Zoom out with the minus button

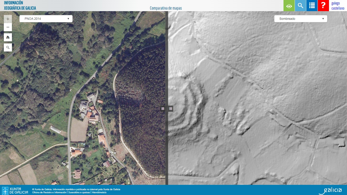click(x=8, y=27)
